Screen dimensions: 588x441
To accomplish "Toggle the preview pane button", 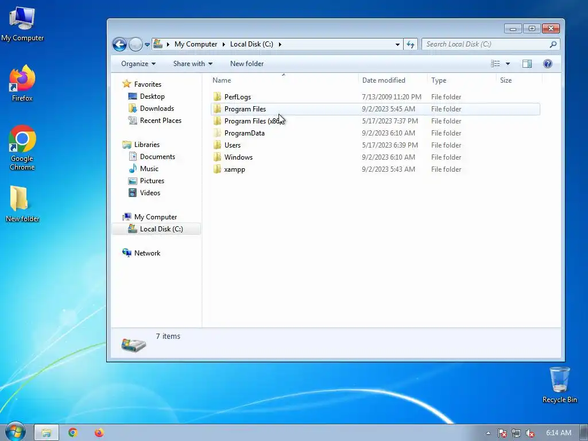I will [527, 64].
